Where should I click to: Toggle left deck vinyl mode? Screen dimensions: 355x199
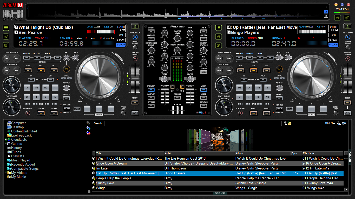point(135,37)
